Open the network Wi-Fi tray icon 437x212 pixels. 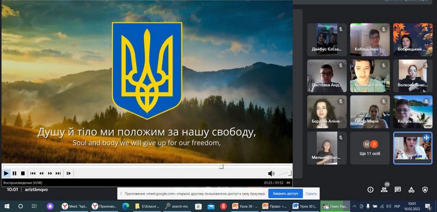[x=382, y=206]
